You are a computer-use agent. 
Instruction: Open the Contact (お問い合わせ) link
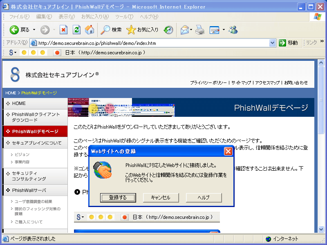point(296,83)
